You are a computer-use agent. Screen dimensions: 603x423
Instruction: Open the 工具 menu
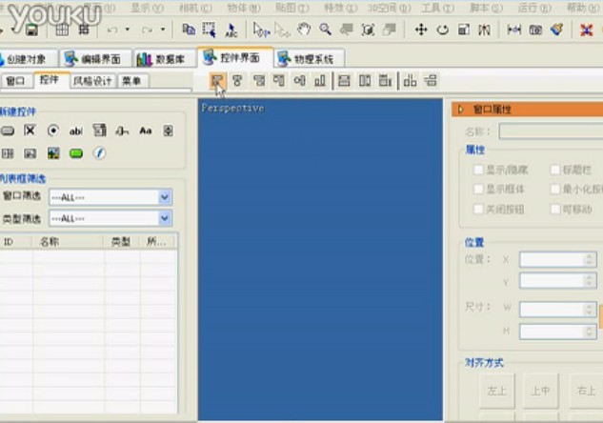(x=437, y=8)
